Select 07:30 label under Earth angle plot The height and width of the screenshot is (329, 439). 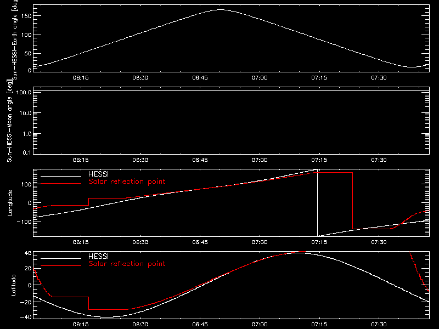379,77
